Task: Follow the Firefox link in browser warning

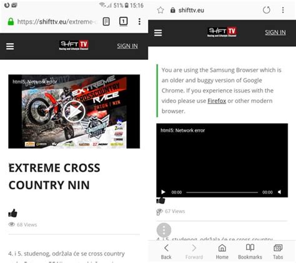Action: click(217, 101)
